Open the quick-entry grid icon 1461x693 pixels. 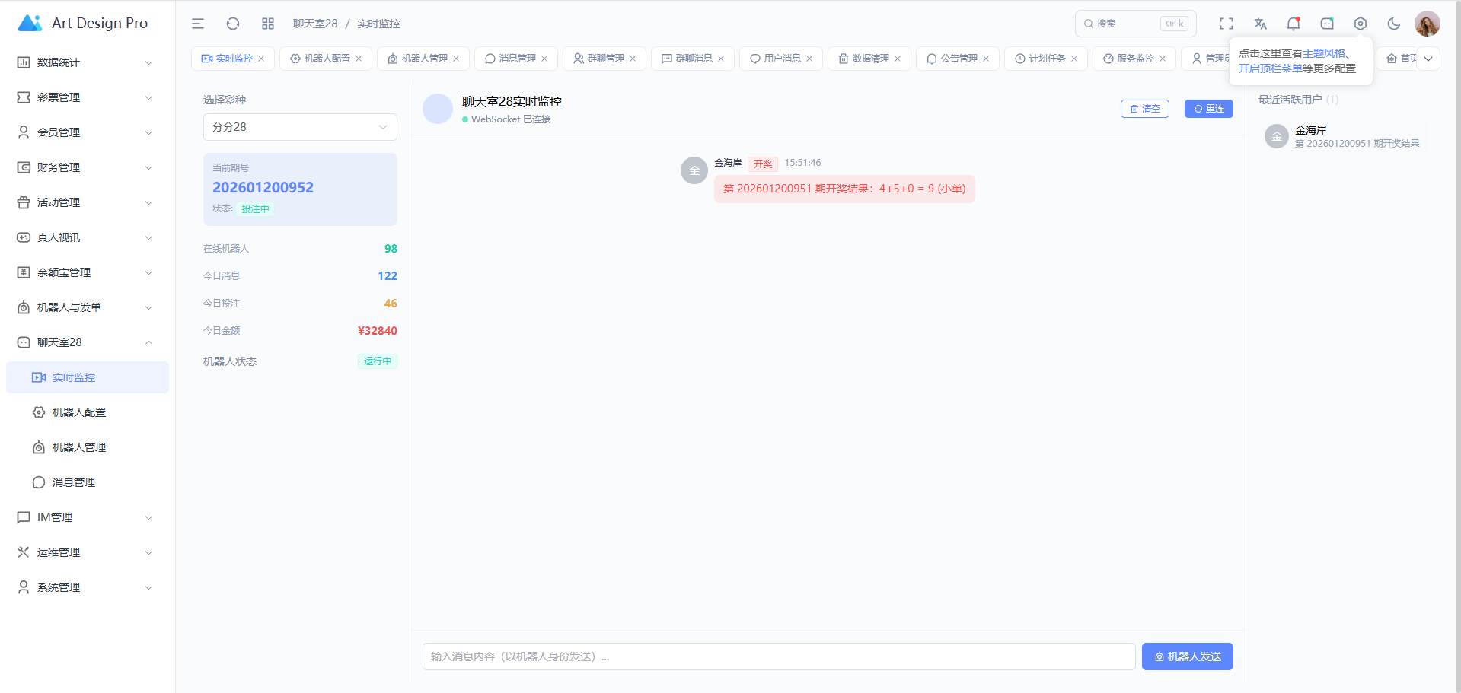tap(268, 24)
